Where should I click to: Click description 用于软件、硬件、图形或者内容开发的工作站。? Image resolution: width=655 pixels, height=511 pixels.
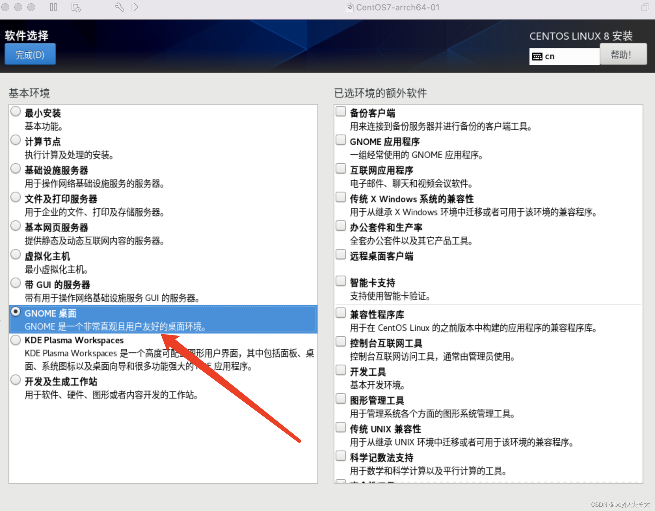pos(112,395)
